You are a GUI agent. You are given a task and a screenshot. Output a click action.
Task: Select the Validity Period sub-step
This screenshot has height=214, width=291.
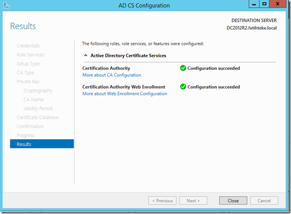(38, 108)
